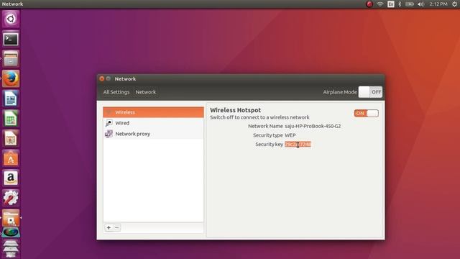Screen dimensions: 460x259
Task: Click the Network breadcrumb button
Action: (x=145, y=92)
